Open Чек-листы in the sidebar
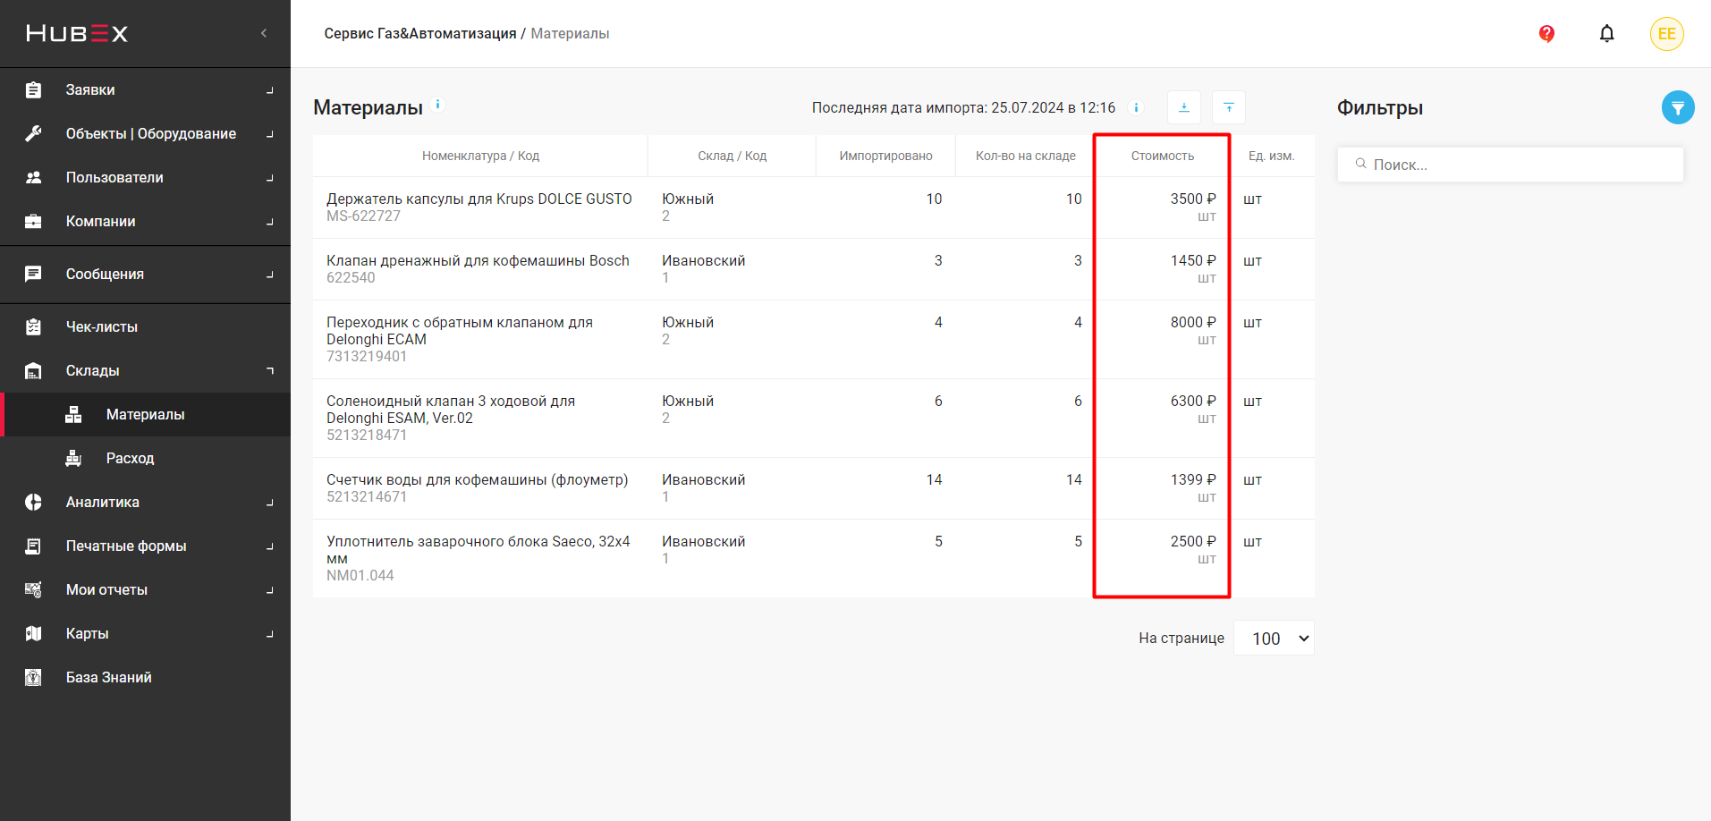Image resolution: width=1711 pixels, height=821 pixels. click(x=101, y=326)
